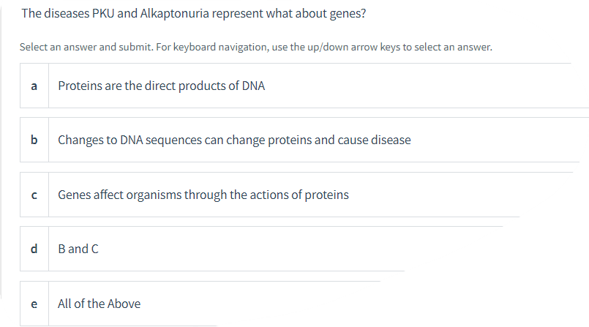Choose 'Changes to DNA sequences can change proteins' option
This screenshot has width=589, height=327.
[234, 140]
